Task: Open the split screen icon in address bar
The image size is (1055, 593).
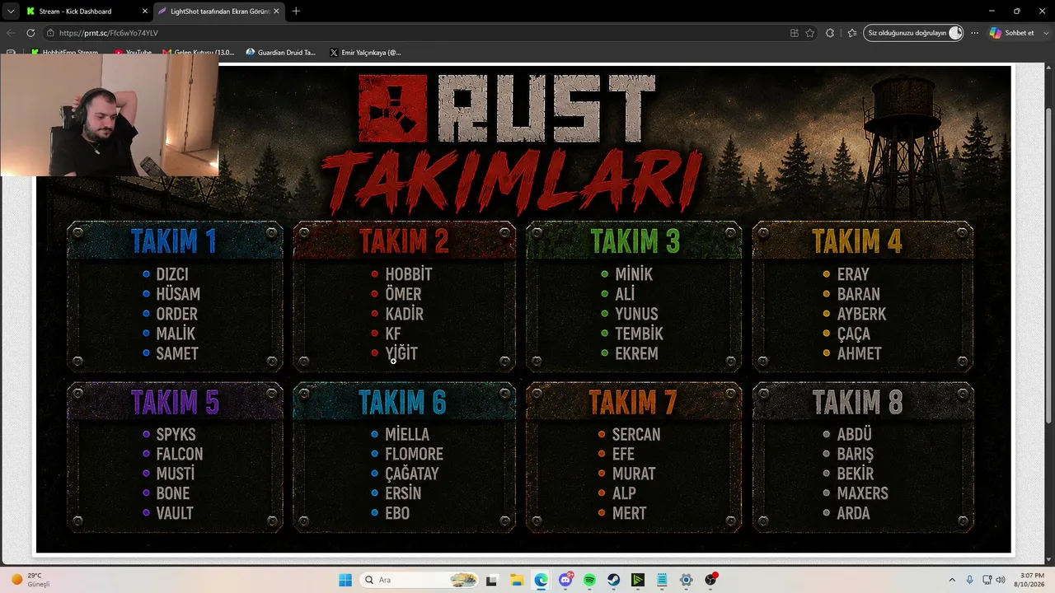Action: click(x=795, y=33)
